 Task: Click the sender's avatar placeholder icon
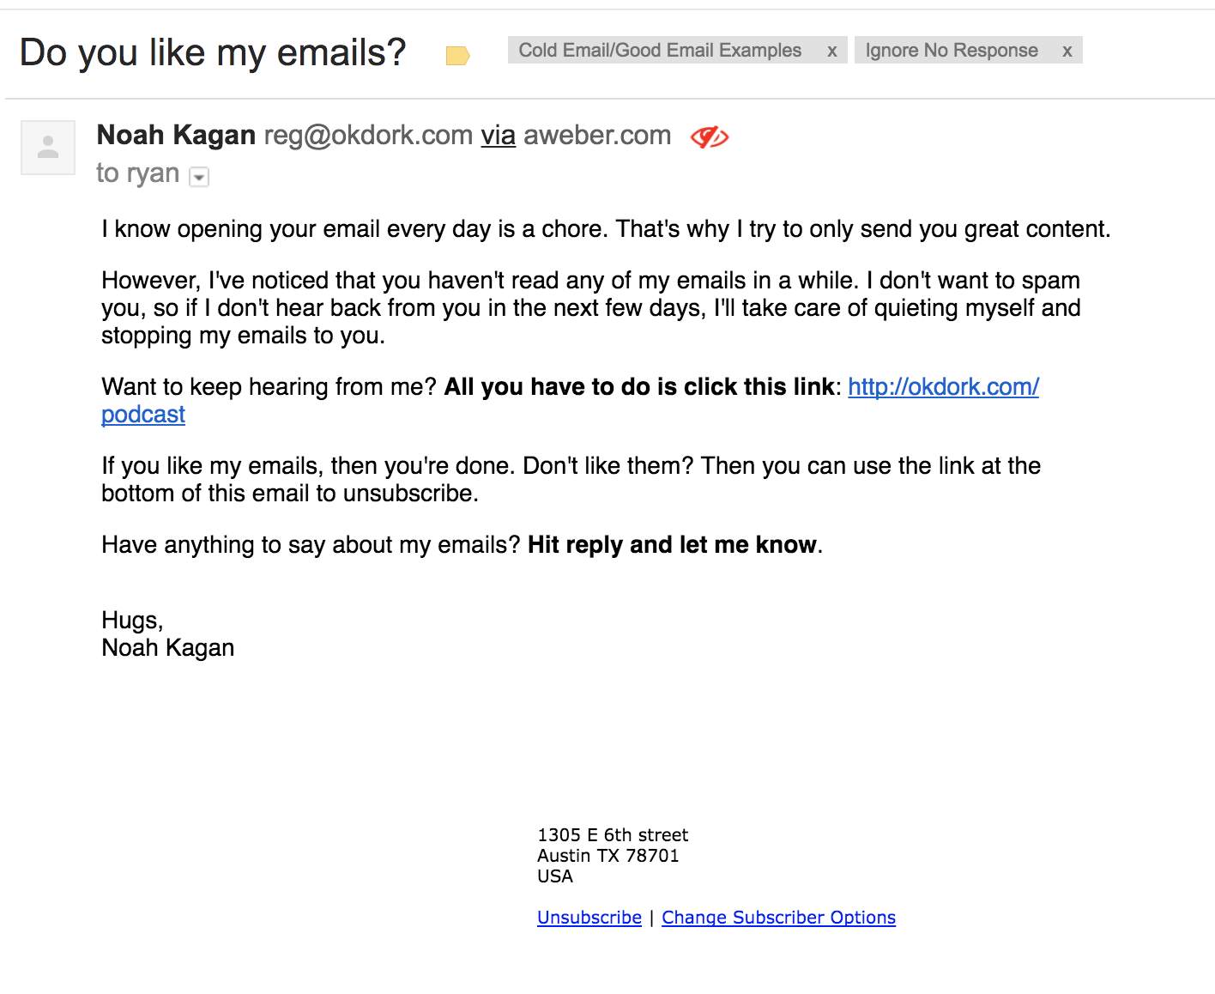pos(48,148)
